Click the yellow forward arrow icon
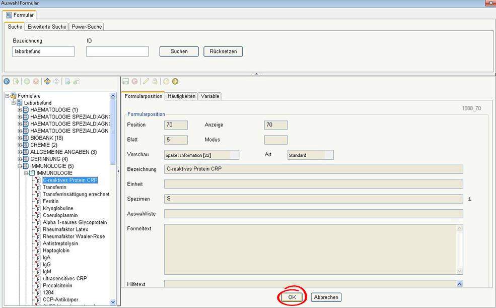 coord(175,81)
